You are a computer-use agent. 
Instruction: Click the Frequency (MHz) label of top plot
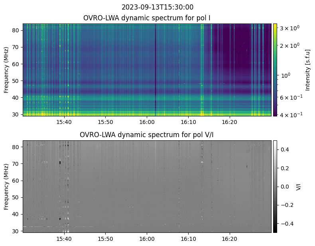[x=6, y=70]
